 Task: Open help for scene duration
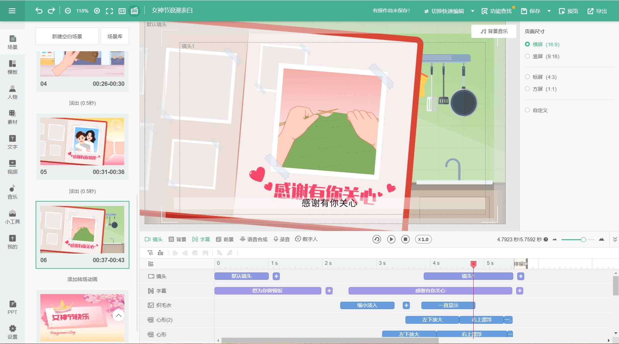pos(546,239)
